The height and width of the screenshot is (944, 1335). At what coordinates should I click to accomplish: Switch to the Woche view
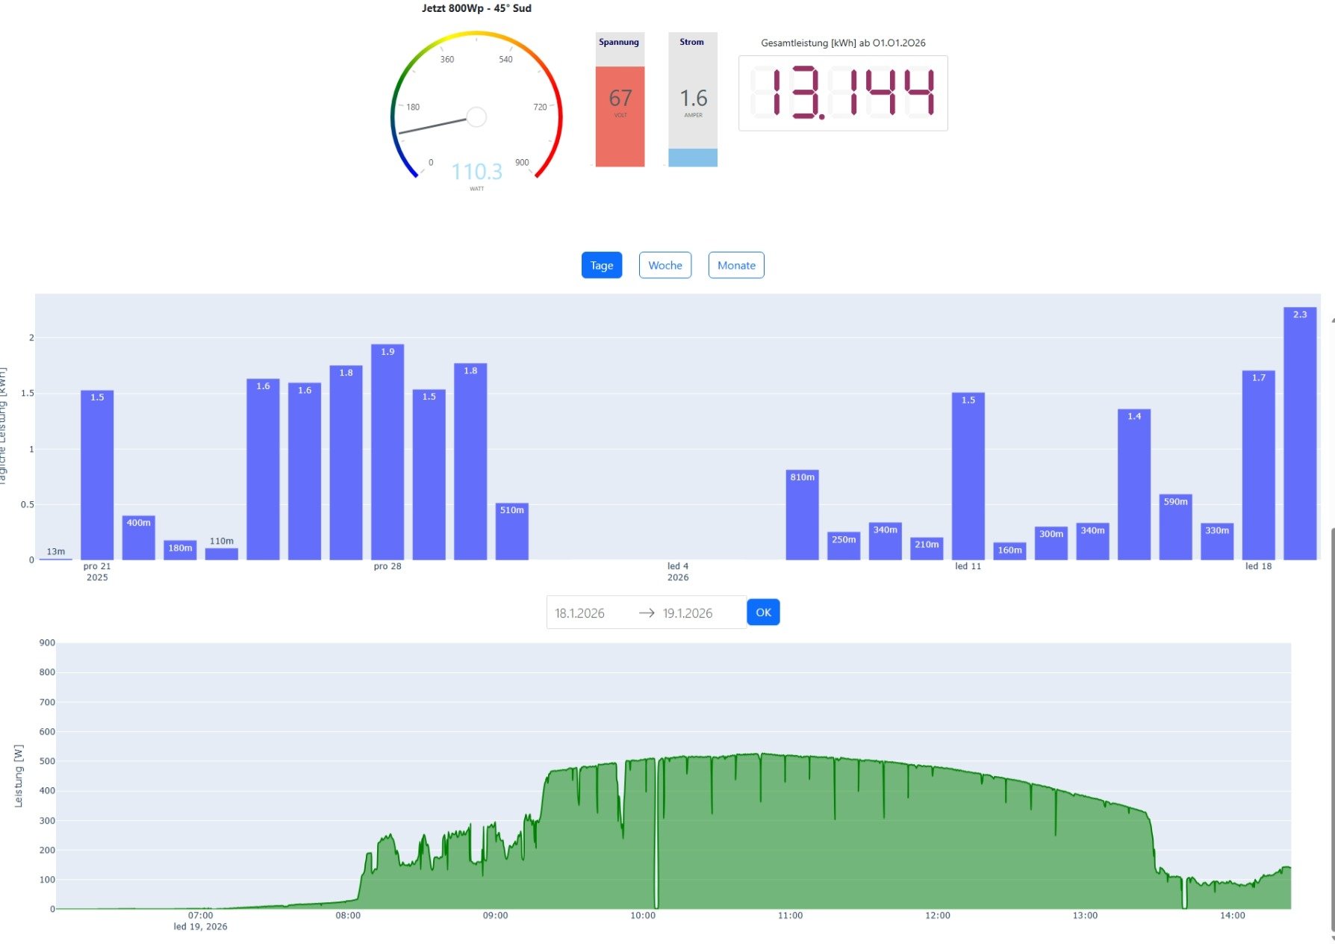click(x=665, y=265)
